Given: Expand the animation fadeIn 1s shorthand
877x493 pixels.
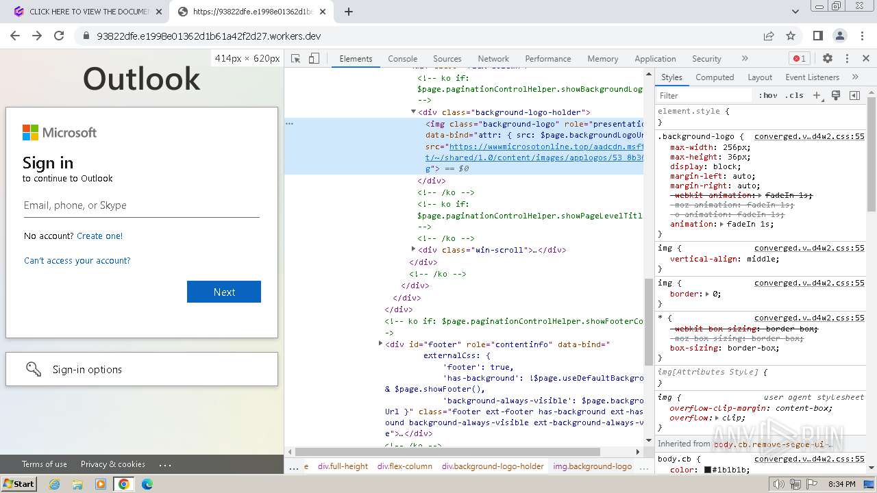Looking at the screenshot, I should pos(721,224).
